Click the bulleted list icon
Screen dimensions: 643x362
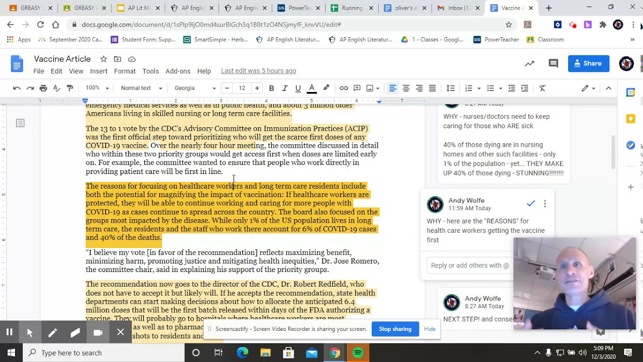point(490,88)
